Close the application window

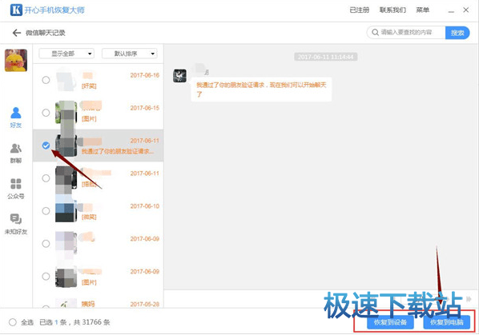pyautogui.click(x=466, y=10)
